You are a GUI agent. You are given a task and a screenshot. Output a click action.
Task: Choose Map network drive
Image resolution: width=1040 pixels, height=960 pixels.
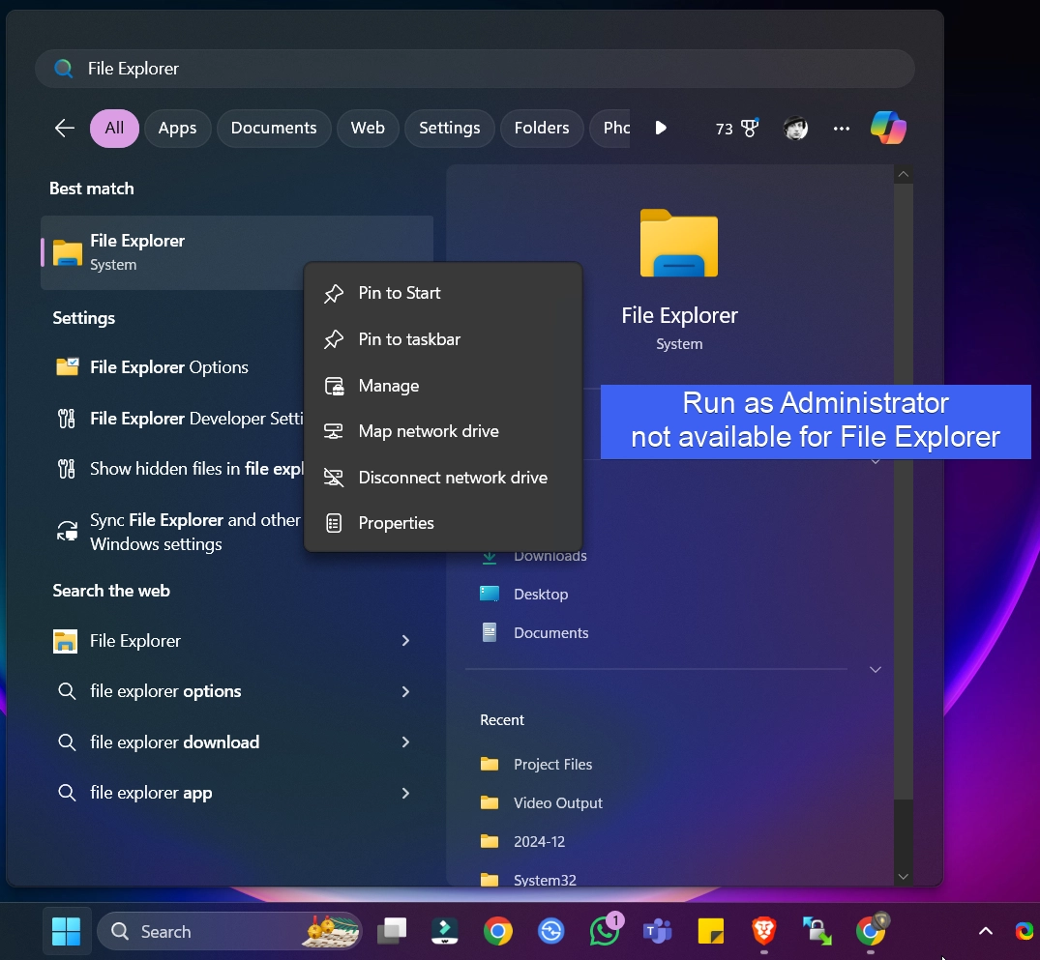(442, 431)
